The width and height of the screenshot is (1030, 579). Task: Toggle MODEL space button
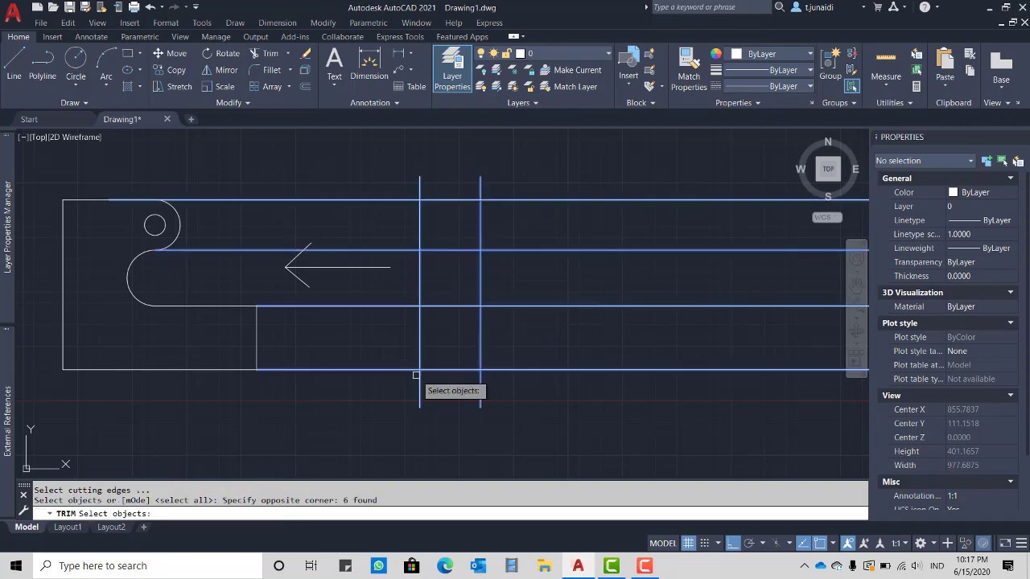tap(663, 543)
